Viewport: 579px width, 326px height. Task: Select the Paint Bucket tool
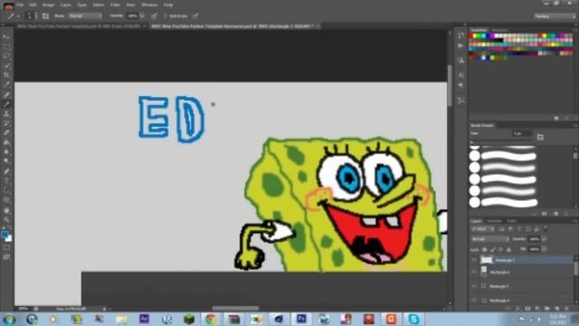tap(6, 143)
